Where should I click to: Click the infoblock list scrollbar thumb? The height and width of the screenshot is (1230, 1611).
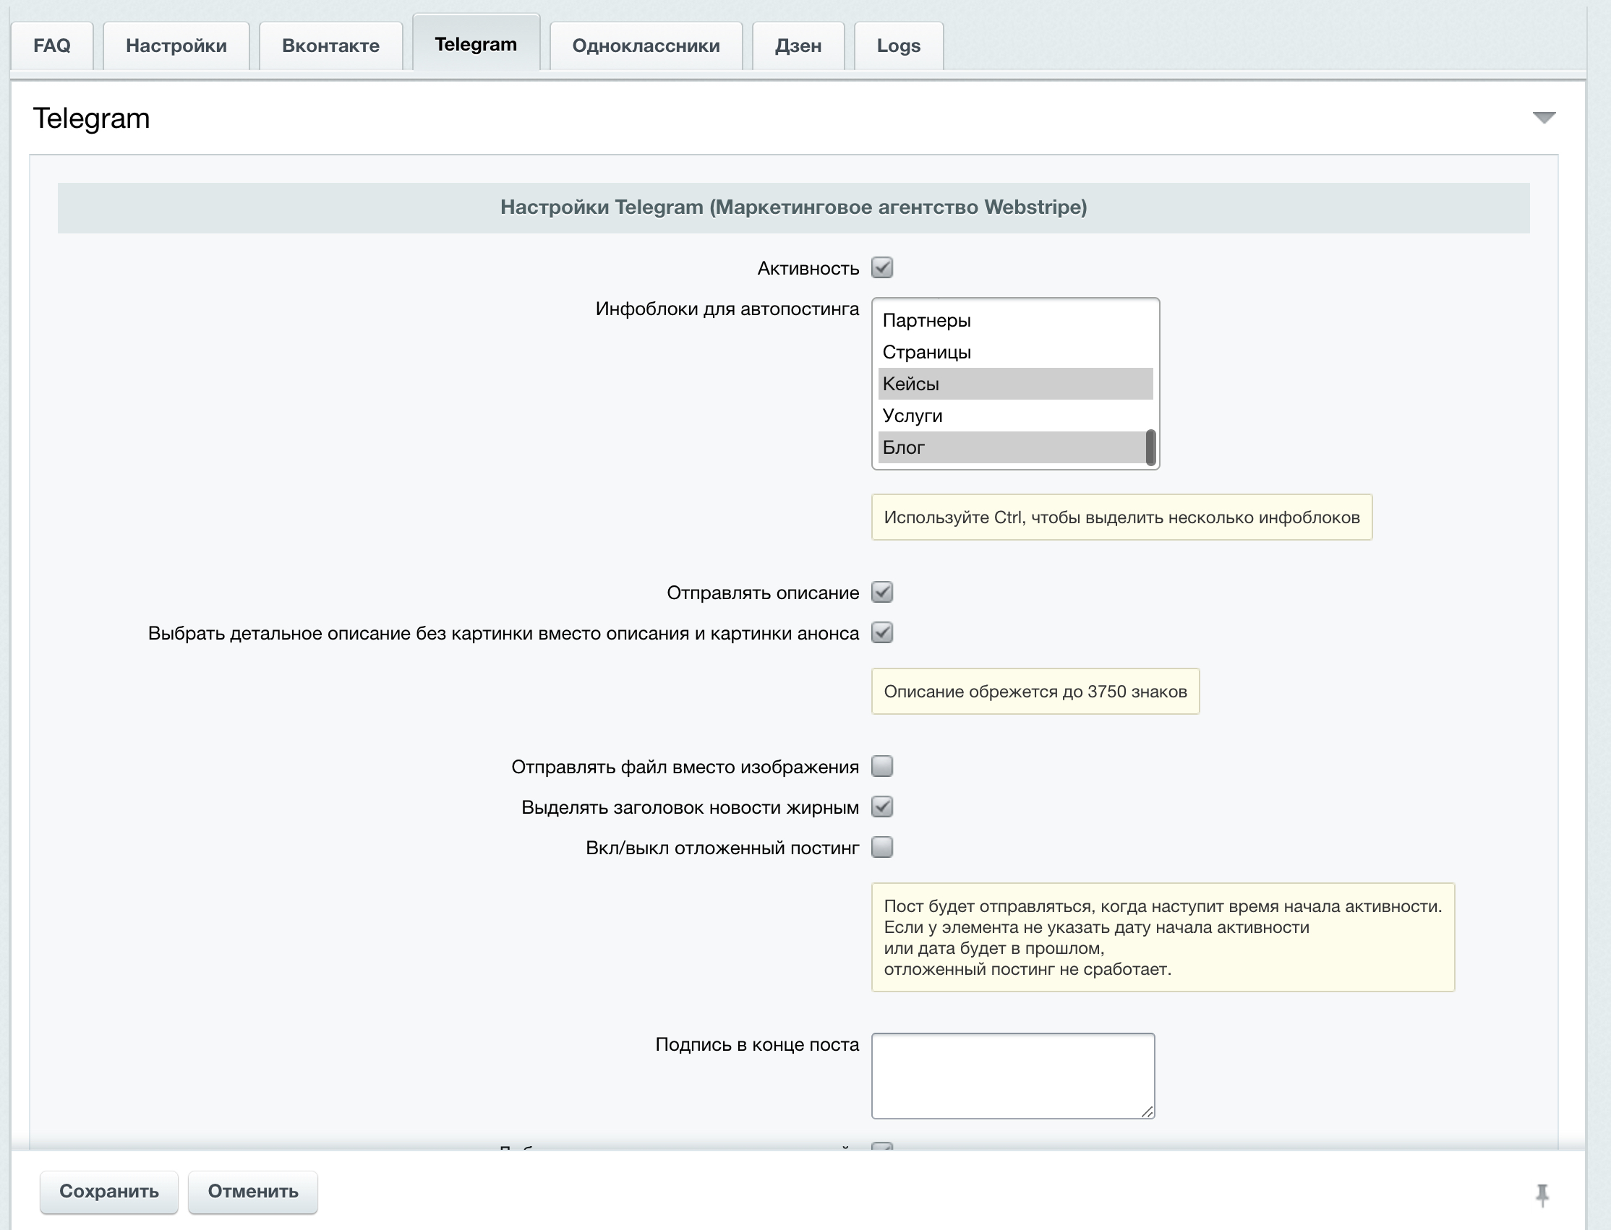[x=1150, y=447]
